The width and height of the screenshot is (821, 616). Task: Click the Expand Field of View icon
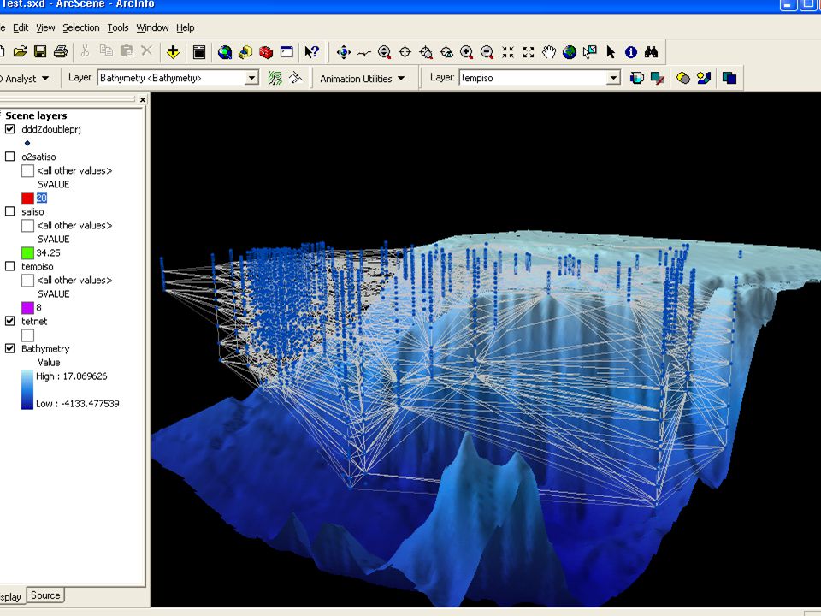click(529, 52)
